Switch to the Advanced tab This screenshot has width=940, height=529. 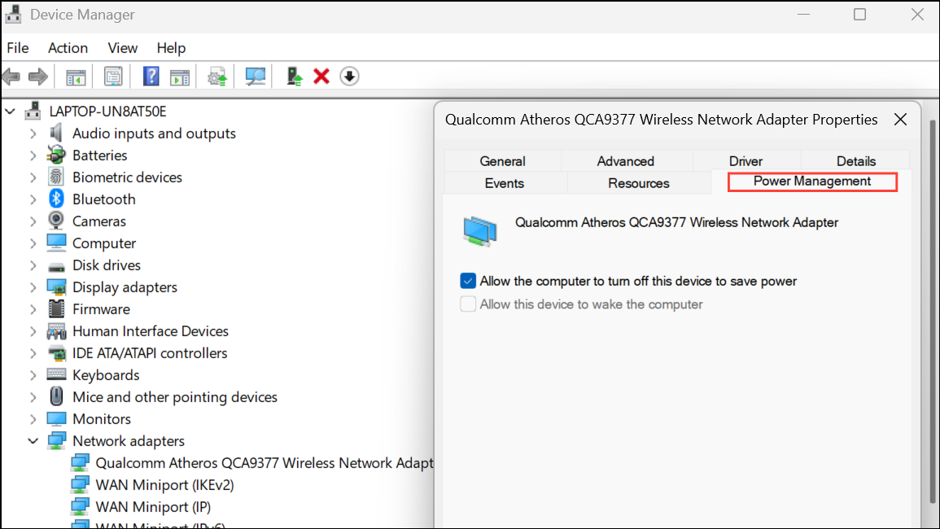[x=625, y=161]
